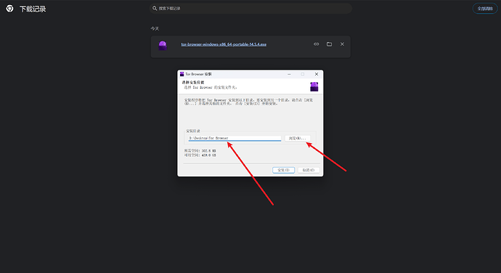
Task: Click the 下载记录 page title
Action: click(x=33, y=9)
